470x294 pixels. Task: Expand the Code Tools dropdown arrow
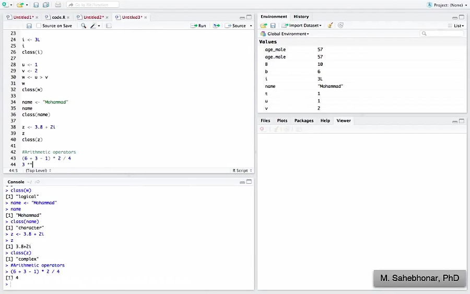pos(99,26)
